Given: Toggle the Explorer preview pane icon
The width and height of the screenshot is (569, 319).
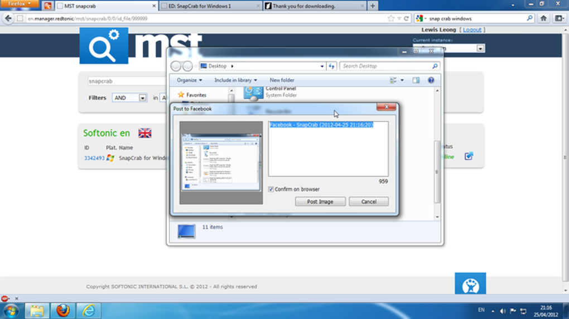Looking at the screenshot, I should tap(416, 80).
